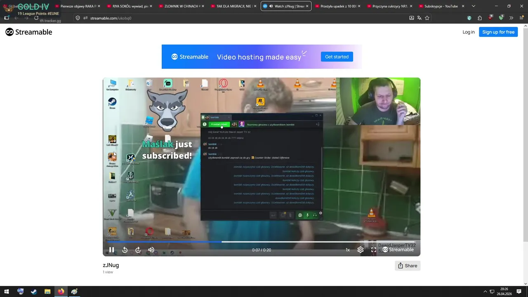Click the green shield extension with badge 6
This screenshot has height=297, width=528.
pyautogui.click(x=501, y=18)
